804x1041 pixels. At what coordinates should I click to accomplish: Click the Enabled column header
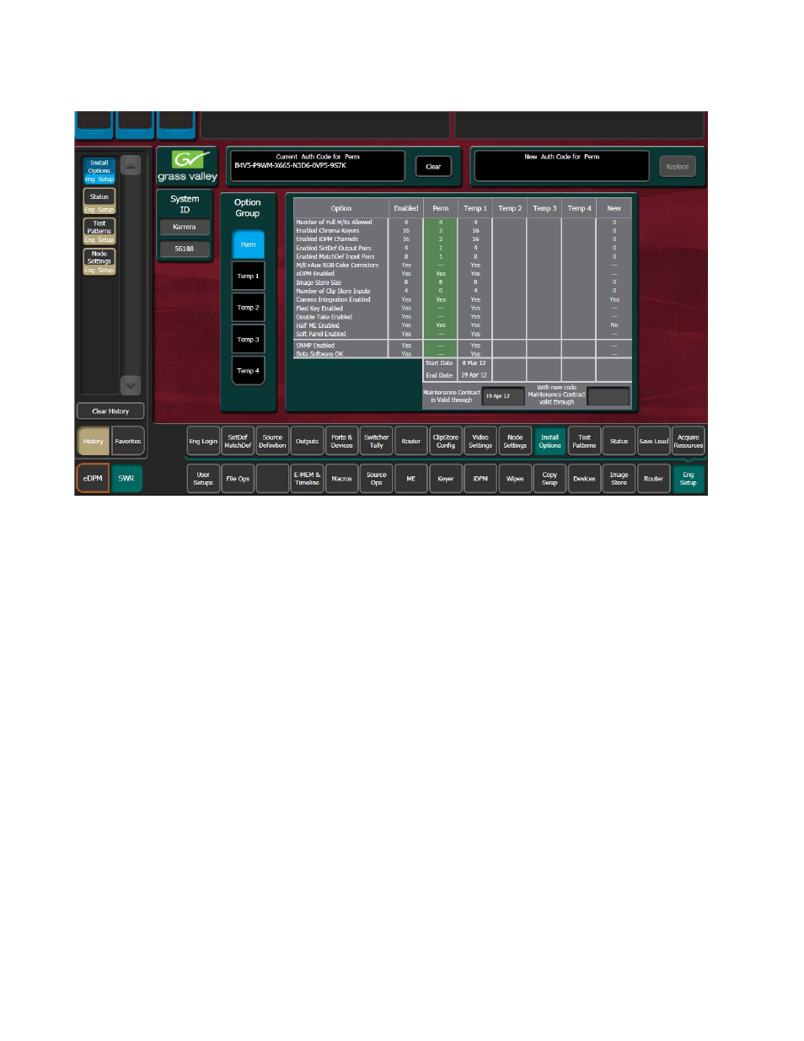405,208
